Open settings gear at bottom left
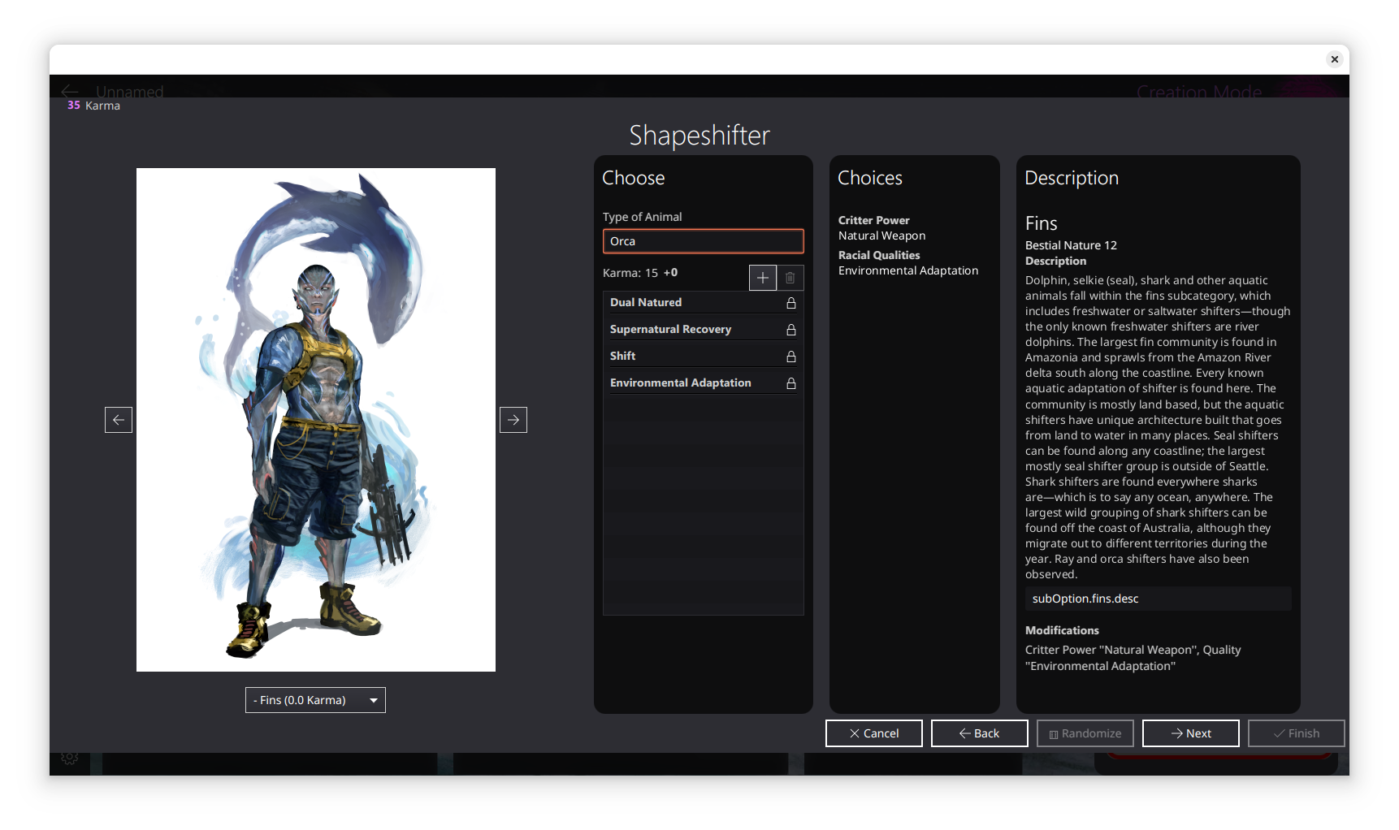This screenshot has height=830, width=1399. [x=70, y=758]
